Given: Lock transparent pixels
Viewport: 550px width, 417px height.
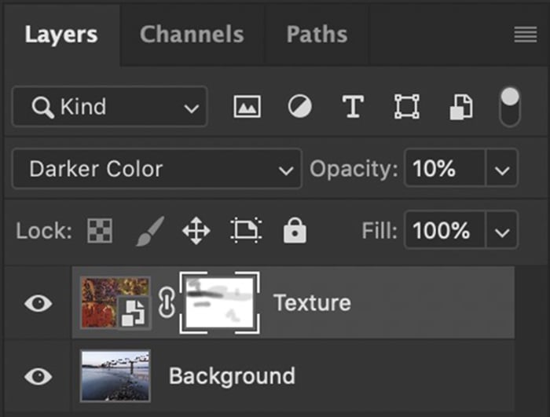Looking at the screenshot, I should click(100, 231).
